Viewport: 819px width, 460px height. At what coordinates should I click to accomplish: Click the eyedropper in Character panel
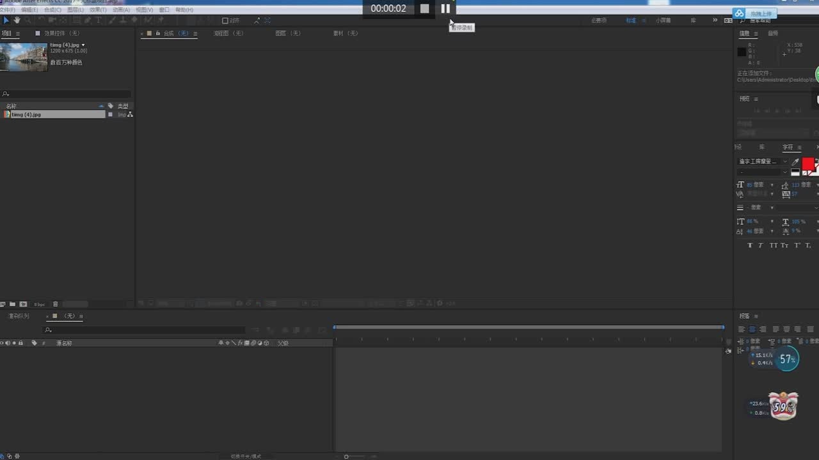pos(795,162)
